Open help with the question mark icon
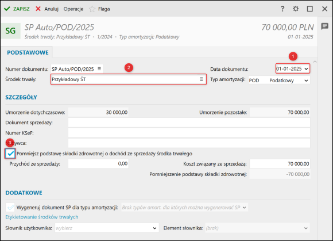 pos(282,9)
